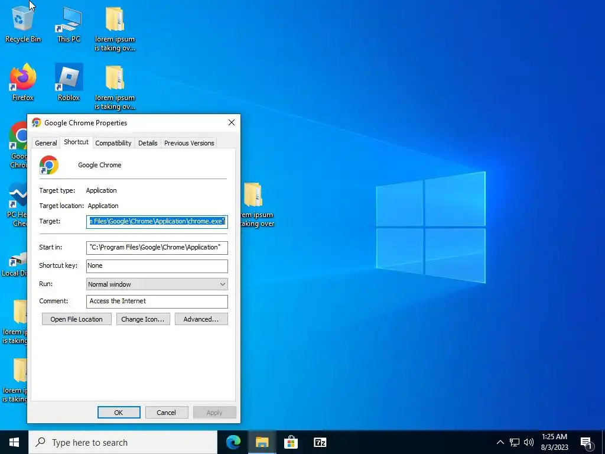
Task: Open Microsoft Store from the taskbar
Action: [x=291, y=442]
